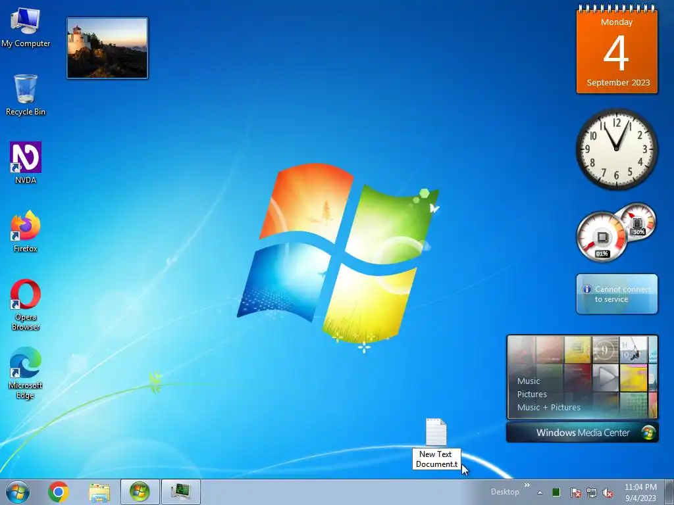Choose Music + Pictures in Media Center gadget
This screenshot has height=505, width=674.
pyautogui.click(x=548, y=407)
